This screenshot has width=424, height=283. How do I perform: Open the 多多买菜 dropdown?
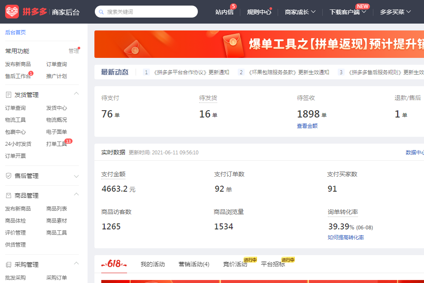coord(395,12)
